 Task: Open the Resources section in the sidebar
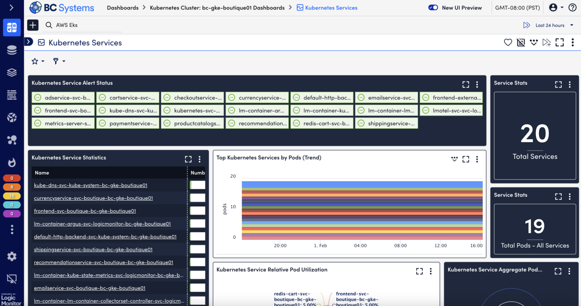pyautogui.click(x=12, y=49)
